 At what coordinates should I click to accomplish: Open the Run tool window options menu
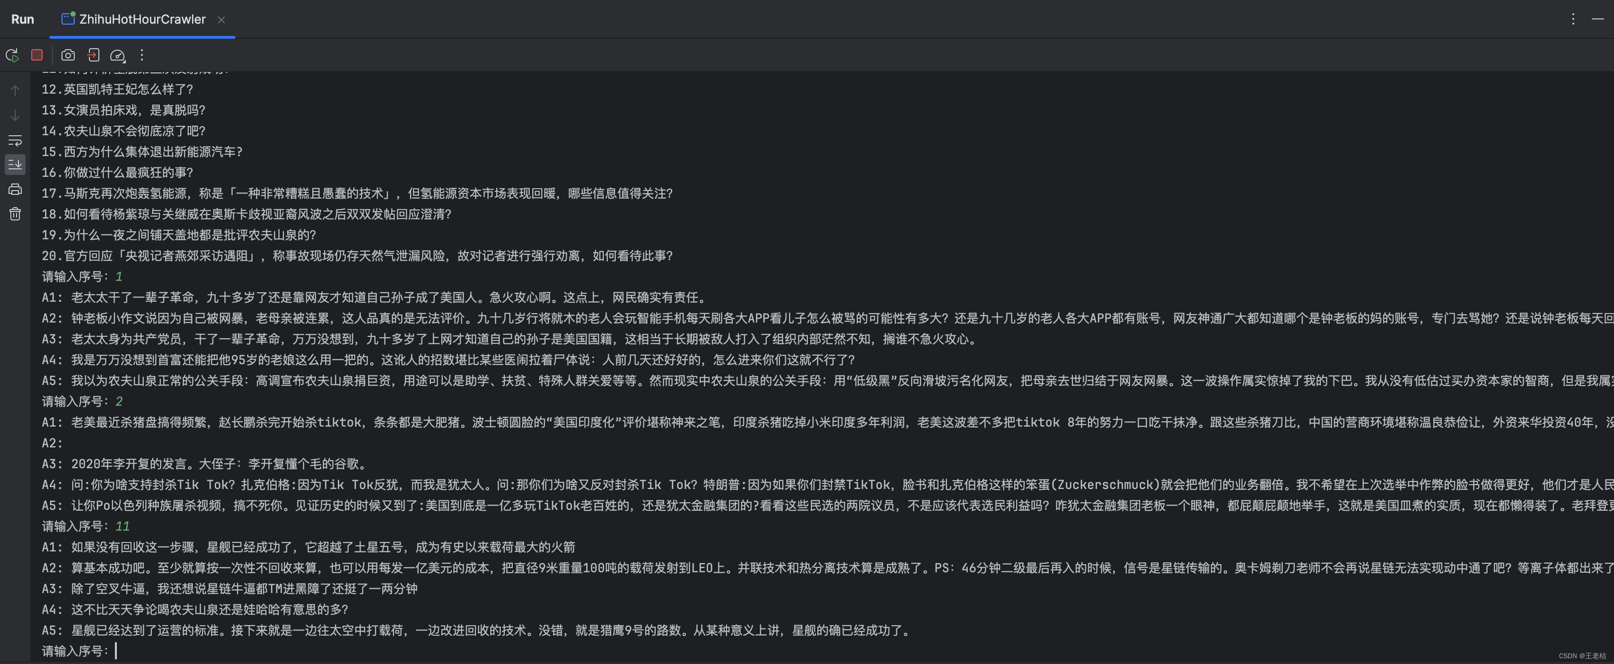click(1573, 19)
